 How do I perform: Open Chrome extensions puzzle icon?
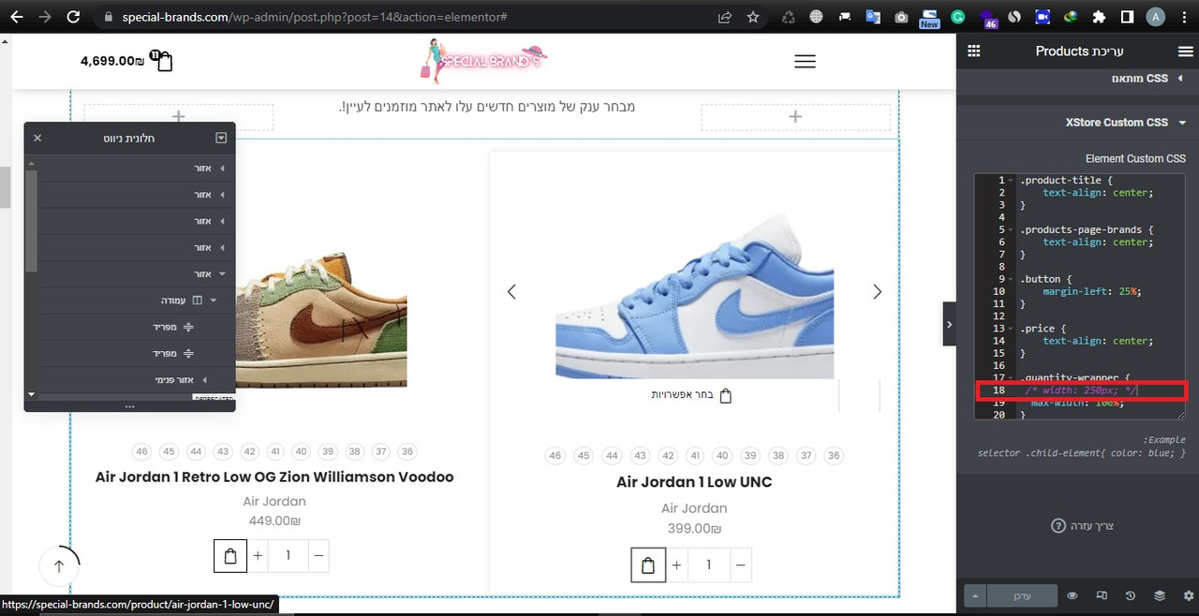pos(1099,17)
